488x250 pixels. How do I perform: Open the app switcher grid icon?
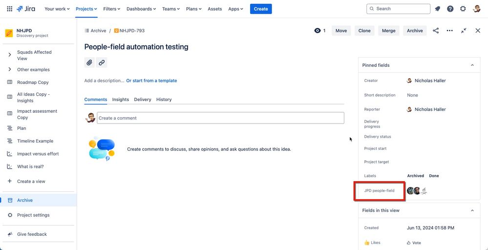pyautogui.click(x=10, y=9)
